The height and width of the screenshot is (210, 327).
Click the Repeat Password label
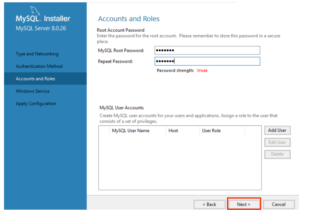pyautogui.click(x=115, y=61)
